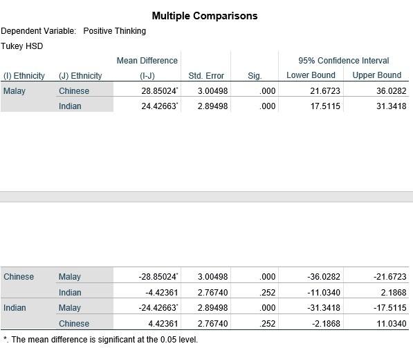Image resolution: width=413 pixels, height=348 pixels.
Task: Click the upper bound cell 11.0340
Action: [392, 324]
